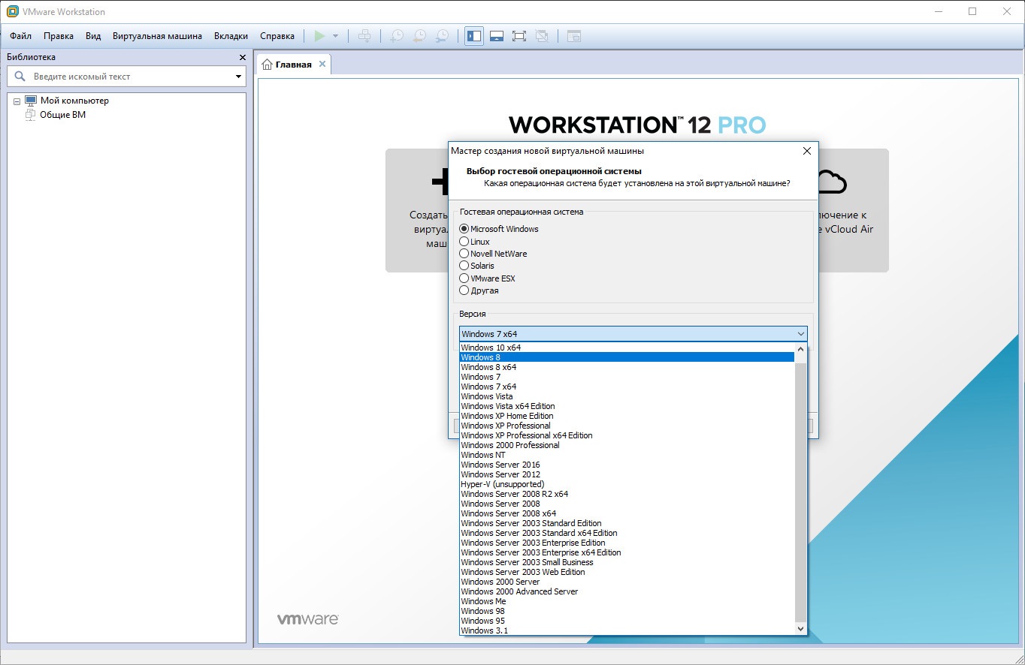Choose Windows Server 2003 Small Business
The height and width of the screenshot is (665, 1025).
[x=627, y=562]
